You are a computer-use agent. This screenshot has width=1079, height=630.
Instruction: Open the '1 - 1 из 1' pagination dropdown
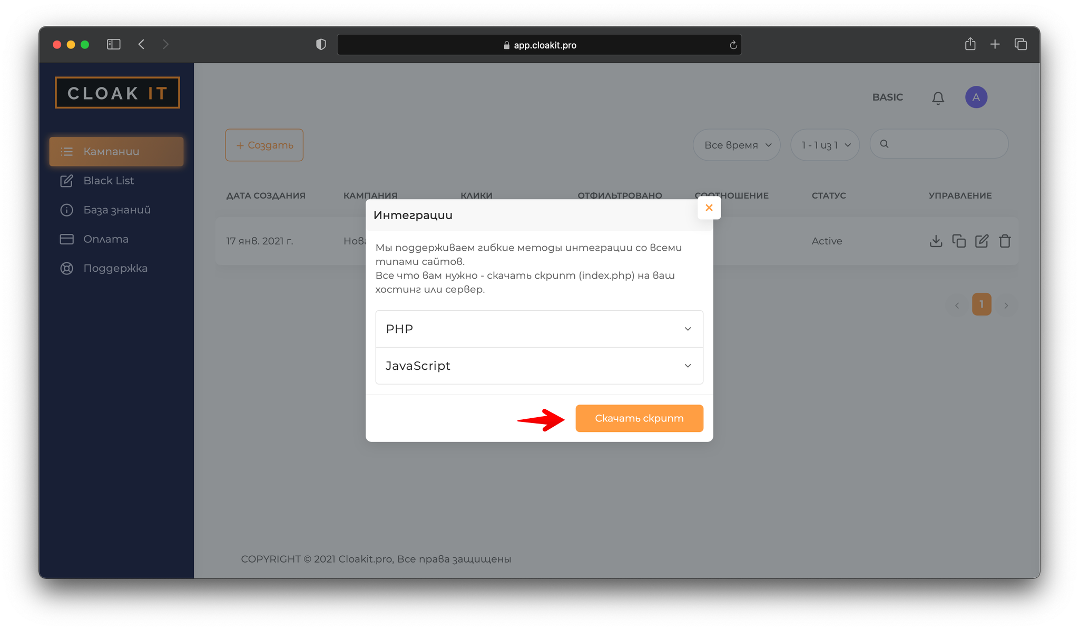pos(825,145)
